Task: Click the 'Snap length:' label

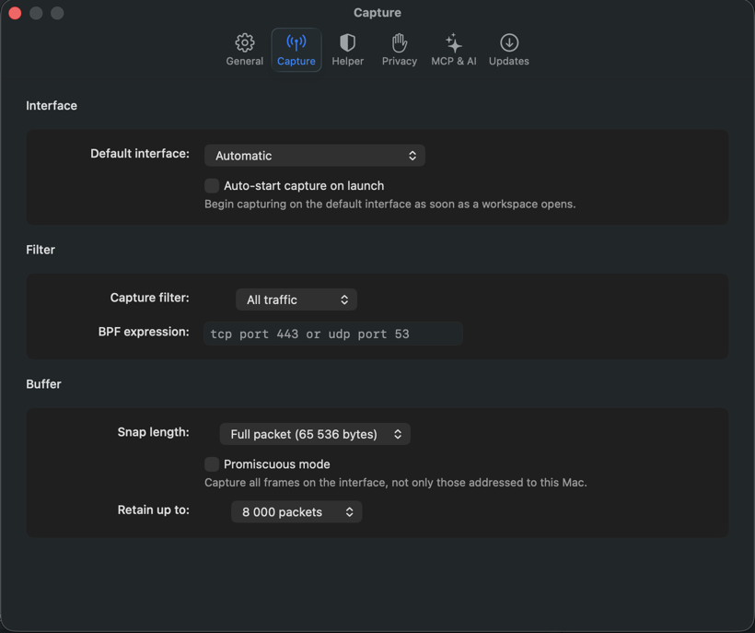Action: click(x=154, y=432)
